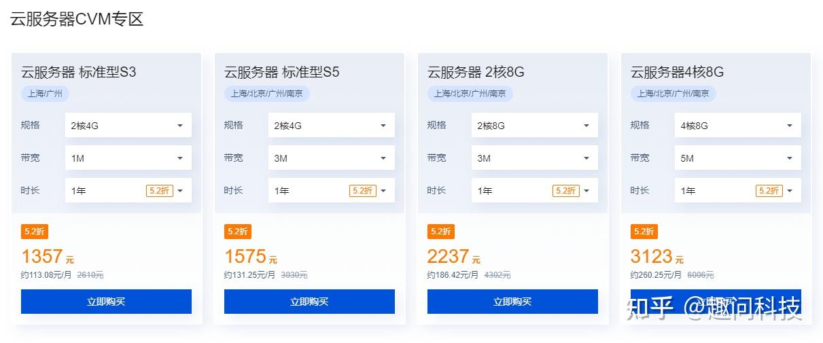
Task: Expand 带宽 3M dropdown in 2核8G card
Action: [535, 158]
